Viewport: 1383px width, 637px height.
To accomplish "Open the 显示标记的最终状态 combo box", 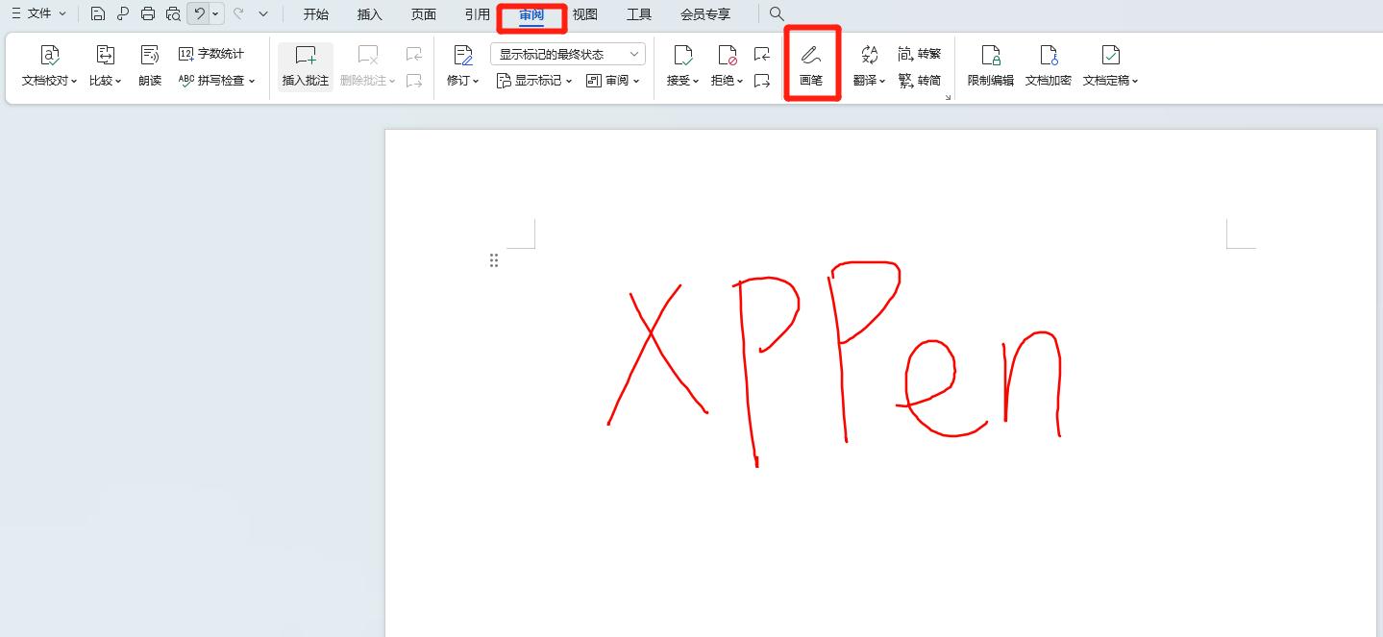I will click(567, 54).
